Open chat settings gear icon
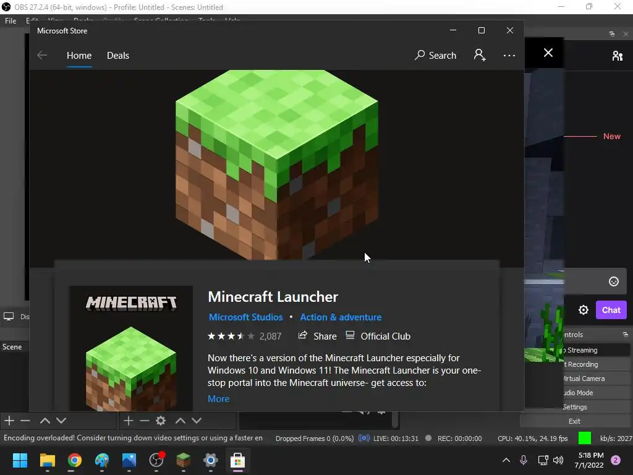 (x=584, y=310)
